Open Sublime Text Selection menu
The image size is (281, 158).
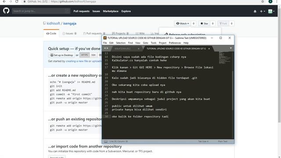[x=121, y=43]
